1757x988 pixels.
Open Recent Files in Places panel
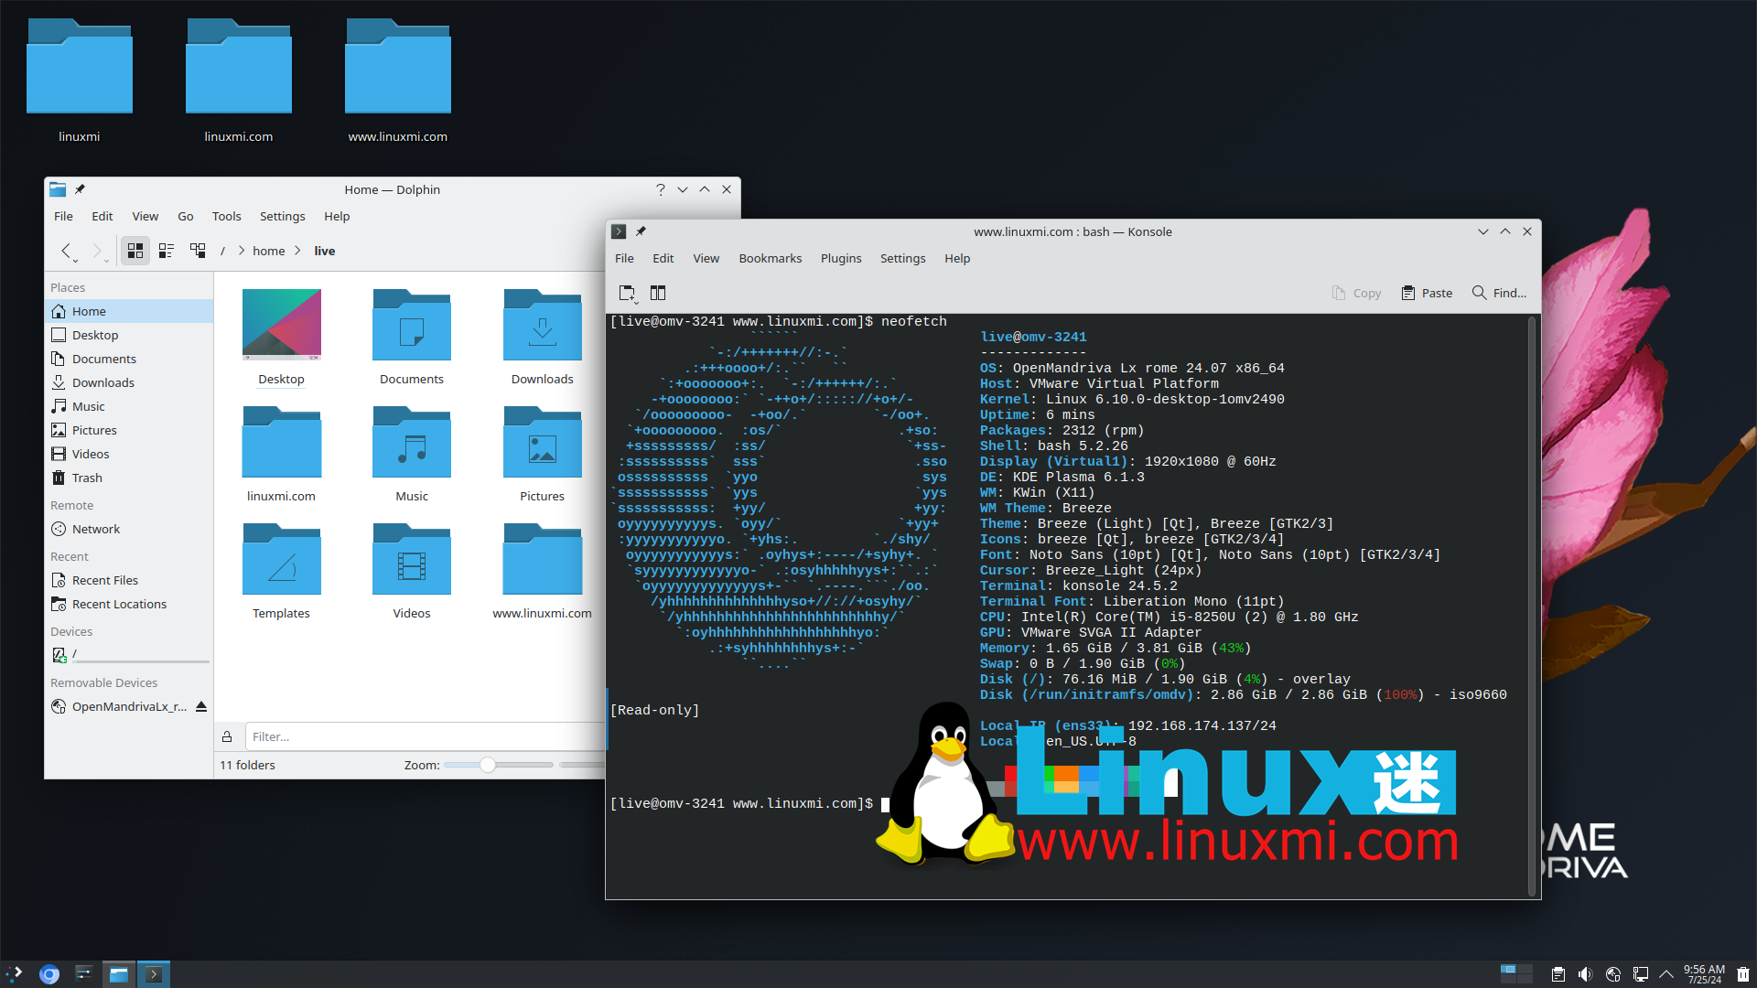(129, 580)
